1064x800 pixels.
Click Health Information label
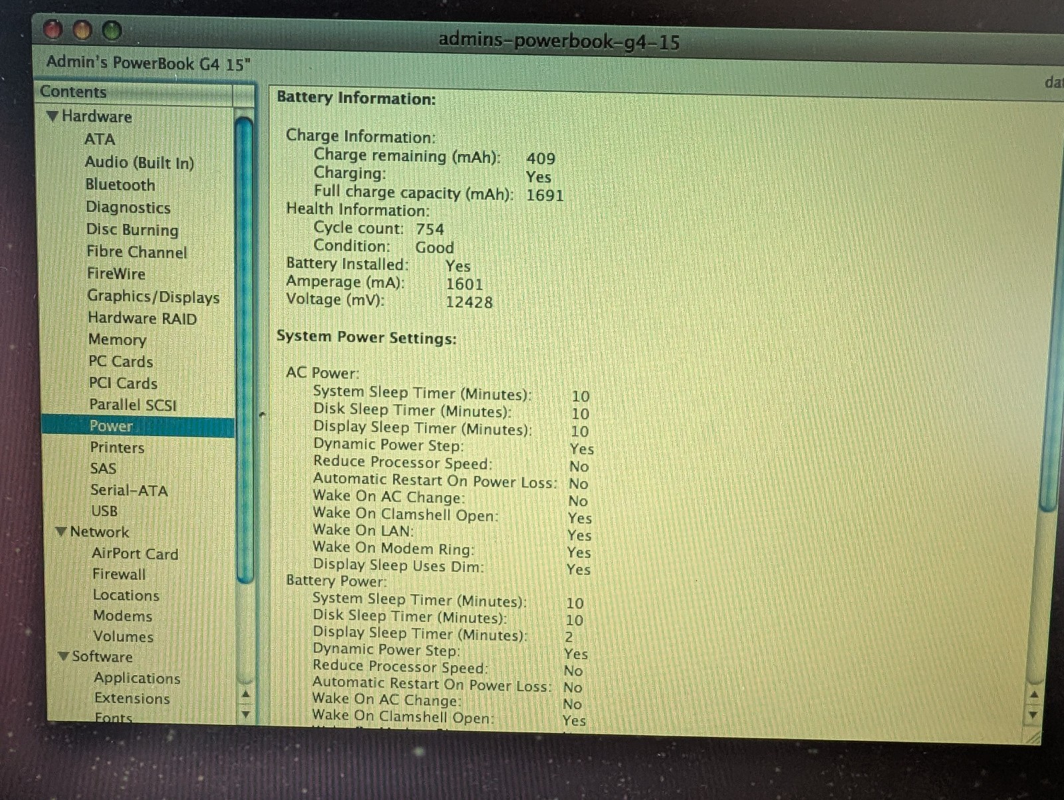(x=358, y=209)
